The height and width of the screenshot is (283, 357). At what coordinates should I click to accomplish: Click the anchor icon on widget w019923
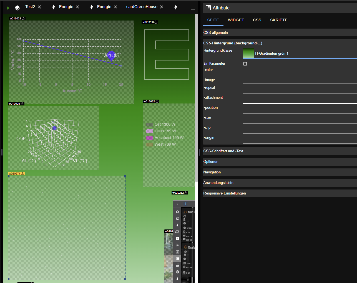point(23,19)
